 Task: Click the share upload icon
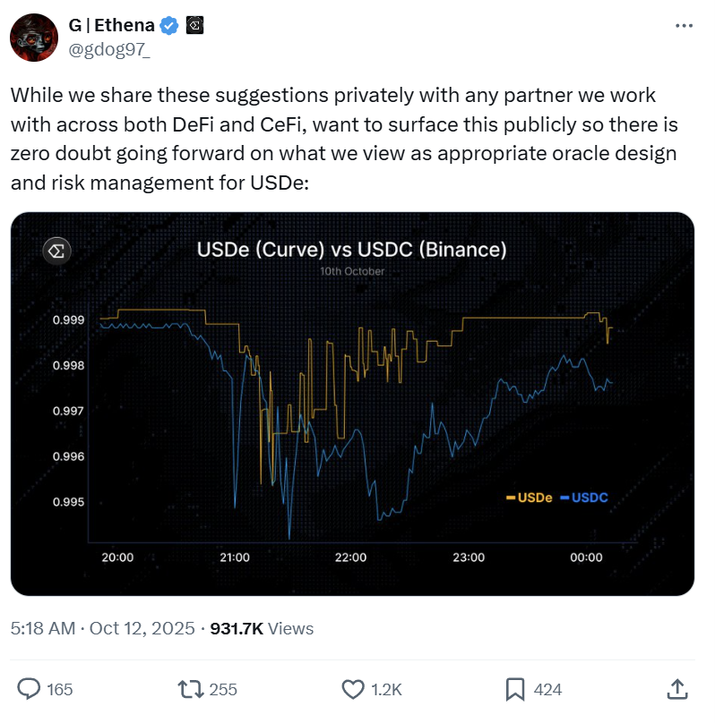678,688
